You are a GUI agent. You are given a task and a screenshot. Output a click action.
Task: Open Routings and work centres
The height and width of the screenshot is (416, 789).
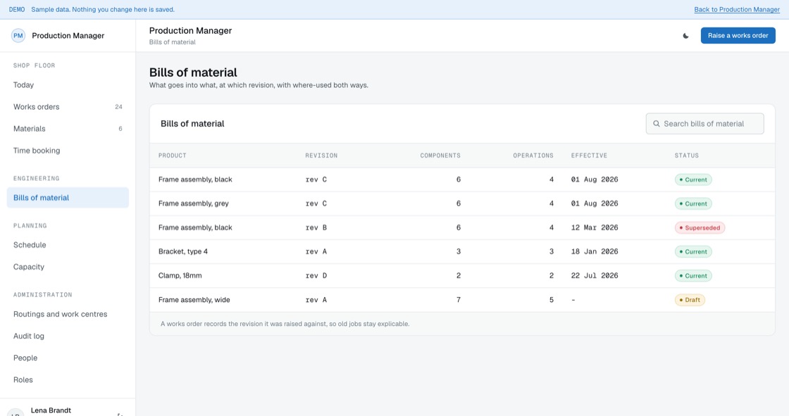pos(68,314)
